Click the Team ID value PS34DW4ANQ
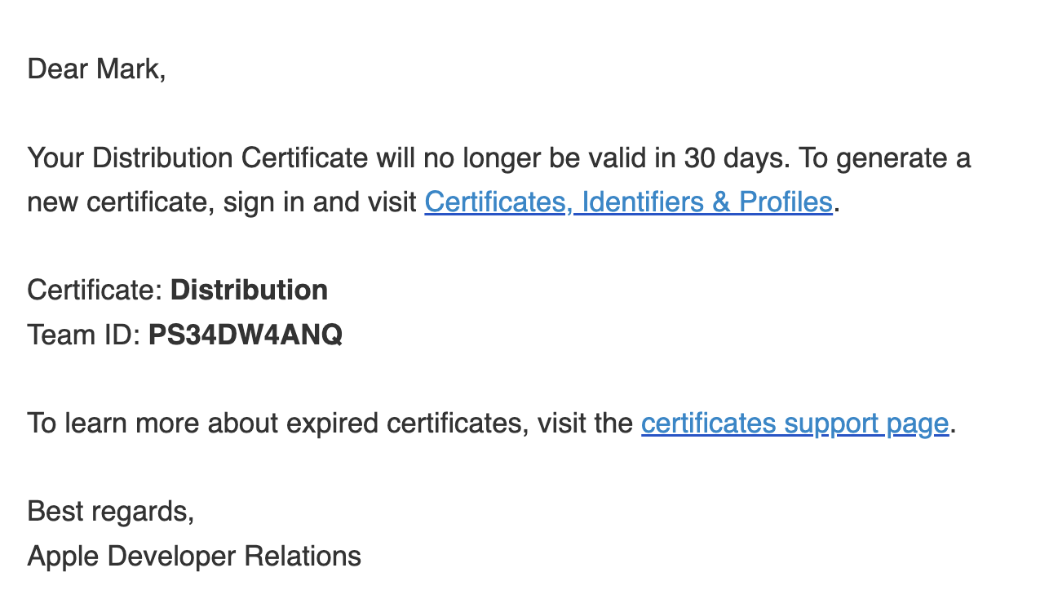 [245, 335]
